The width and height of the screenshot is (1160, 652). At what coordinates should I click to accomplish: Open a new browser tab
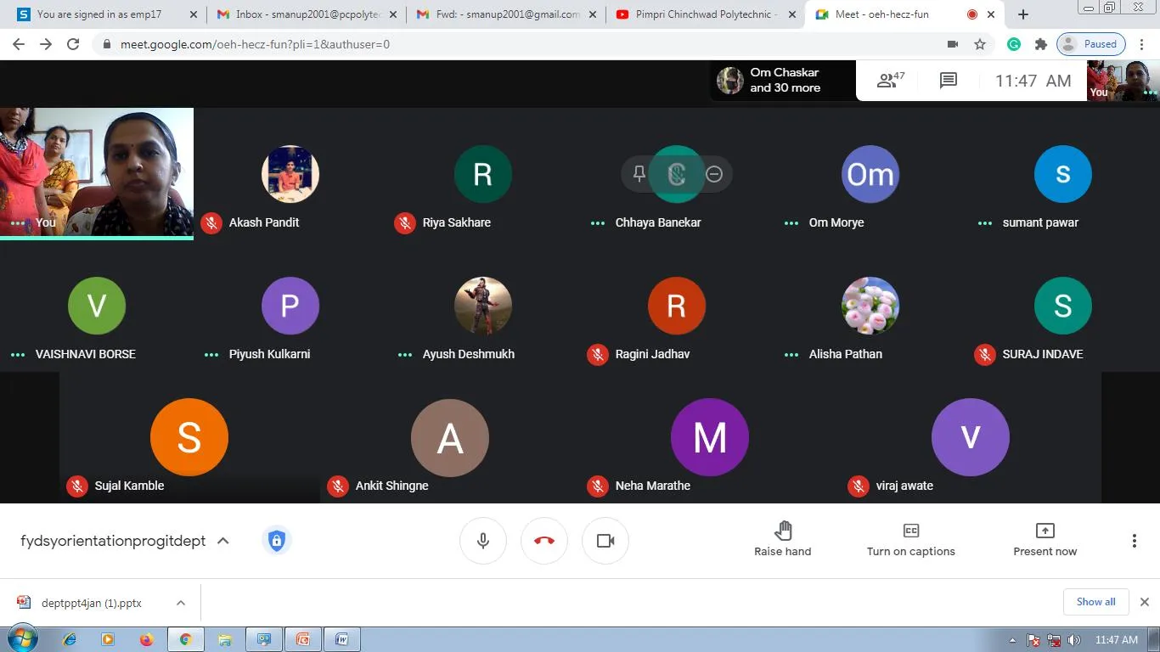point(1023,14)
